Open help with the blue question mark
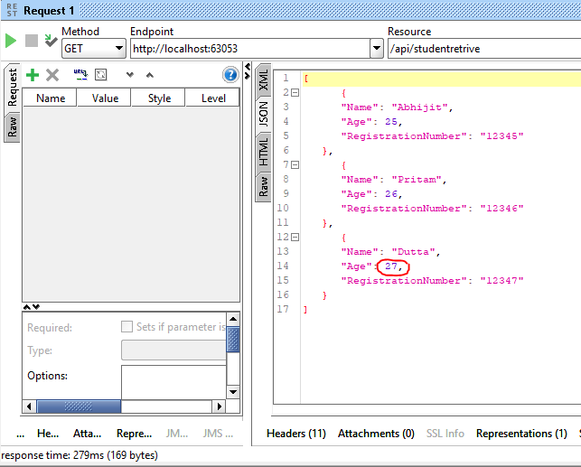 point(230,75)
